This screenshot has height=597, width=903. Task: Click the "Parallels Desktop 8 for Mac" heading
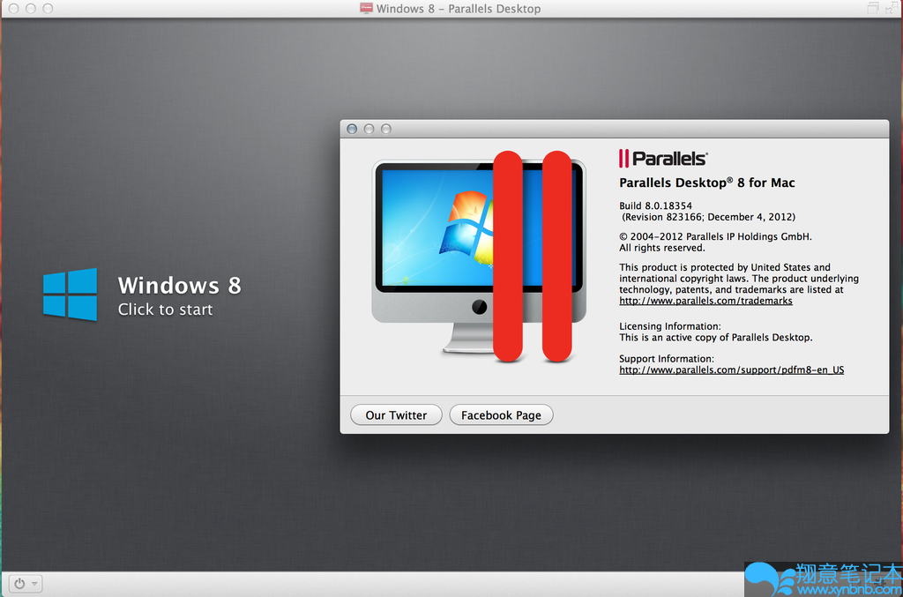pos(706,183)
